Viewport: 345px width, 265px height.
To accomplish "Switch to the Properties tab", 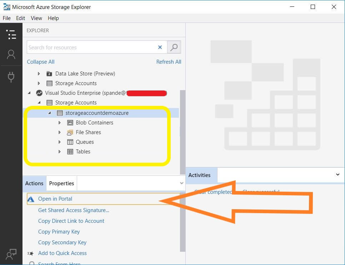I will click(61, 183).
